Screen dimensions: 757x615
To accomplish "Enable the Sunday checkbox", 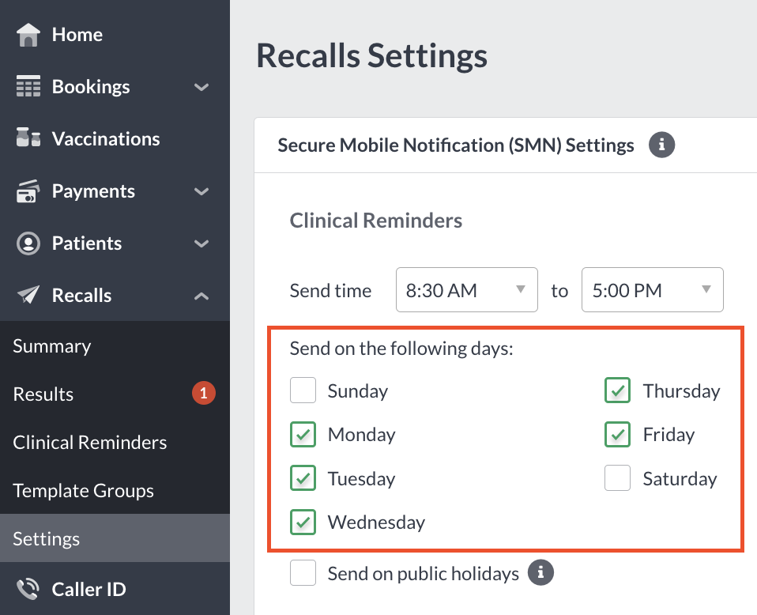I will [303, 391].
